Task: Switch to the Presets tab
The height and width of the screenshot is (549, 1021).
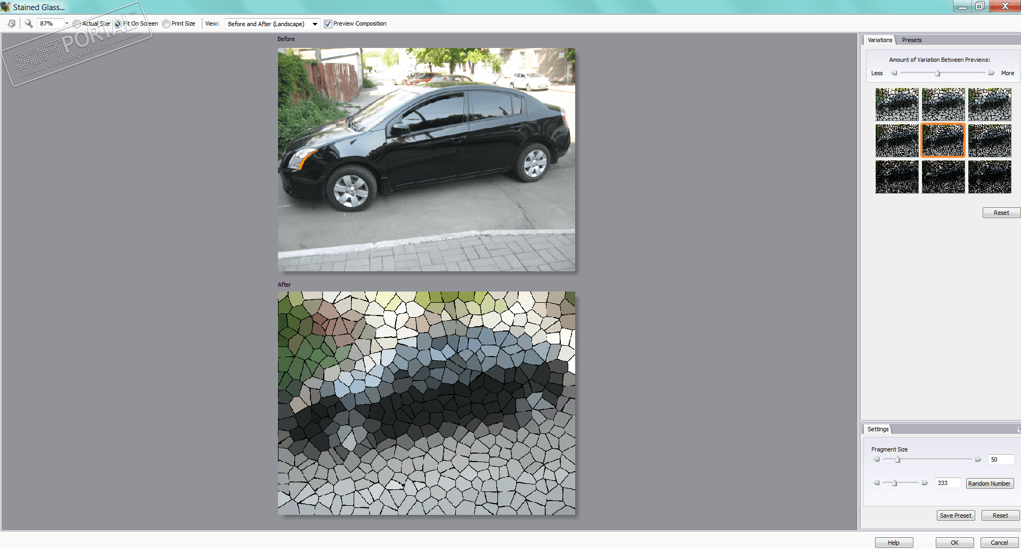Action: coord(911,40)
